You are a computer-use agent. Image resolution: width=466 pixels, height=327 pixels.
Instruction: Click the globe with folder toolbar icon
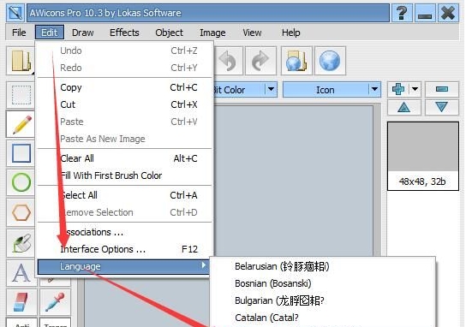click(296, 61)
